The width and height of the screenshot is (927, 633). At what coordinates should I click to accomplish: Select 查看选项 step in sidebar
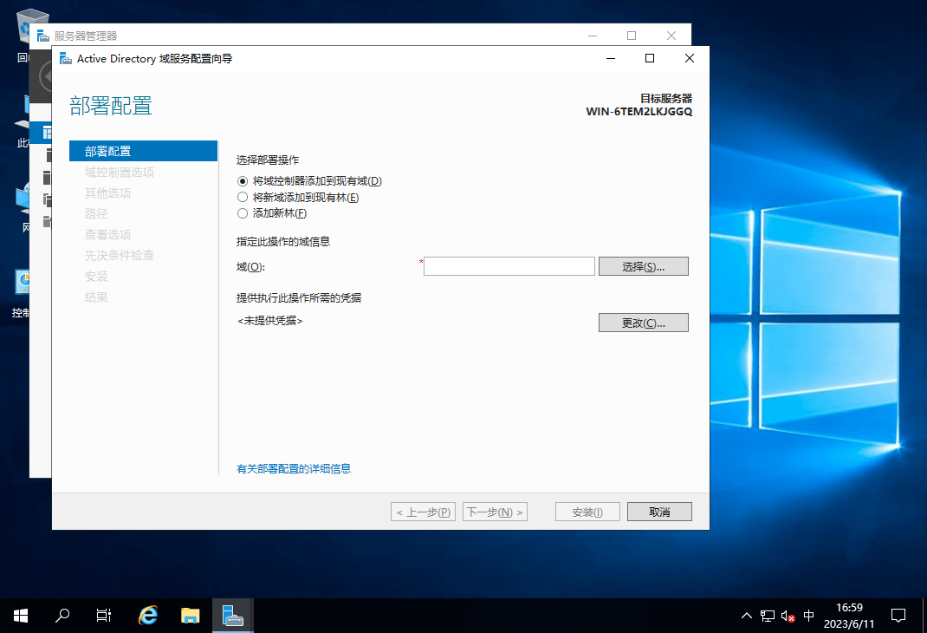click(x=107, y=234)
